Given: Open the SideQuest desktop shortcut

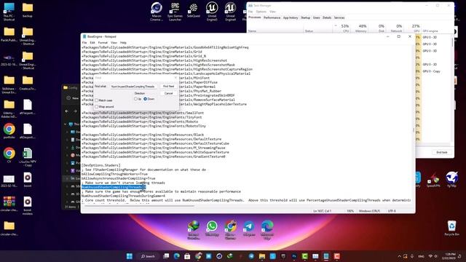Looking at the screenshot, I should tap(194, 10).
